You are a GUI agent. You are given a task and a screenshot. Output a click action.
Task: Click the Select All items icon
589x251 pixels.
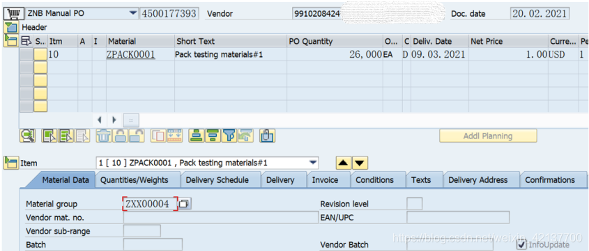49,136
